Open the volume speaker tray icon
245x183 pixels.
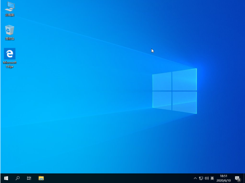point(206,178)
